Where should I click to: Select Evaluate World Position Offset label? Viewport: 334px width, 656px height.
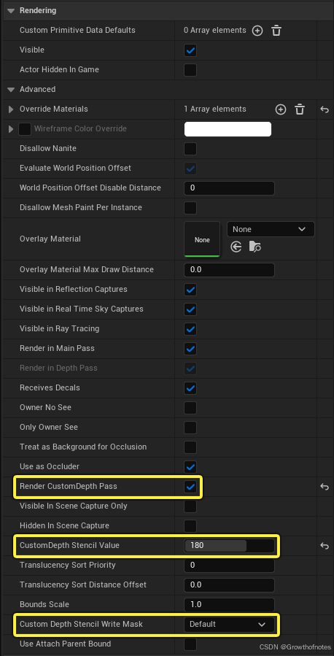pyautogui.click(x=75, y=168)
